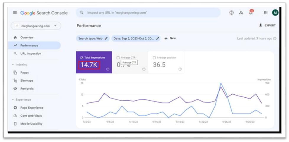Open the hamburger main menu
Screen dimensions: 289x142
15,13
